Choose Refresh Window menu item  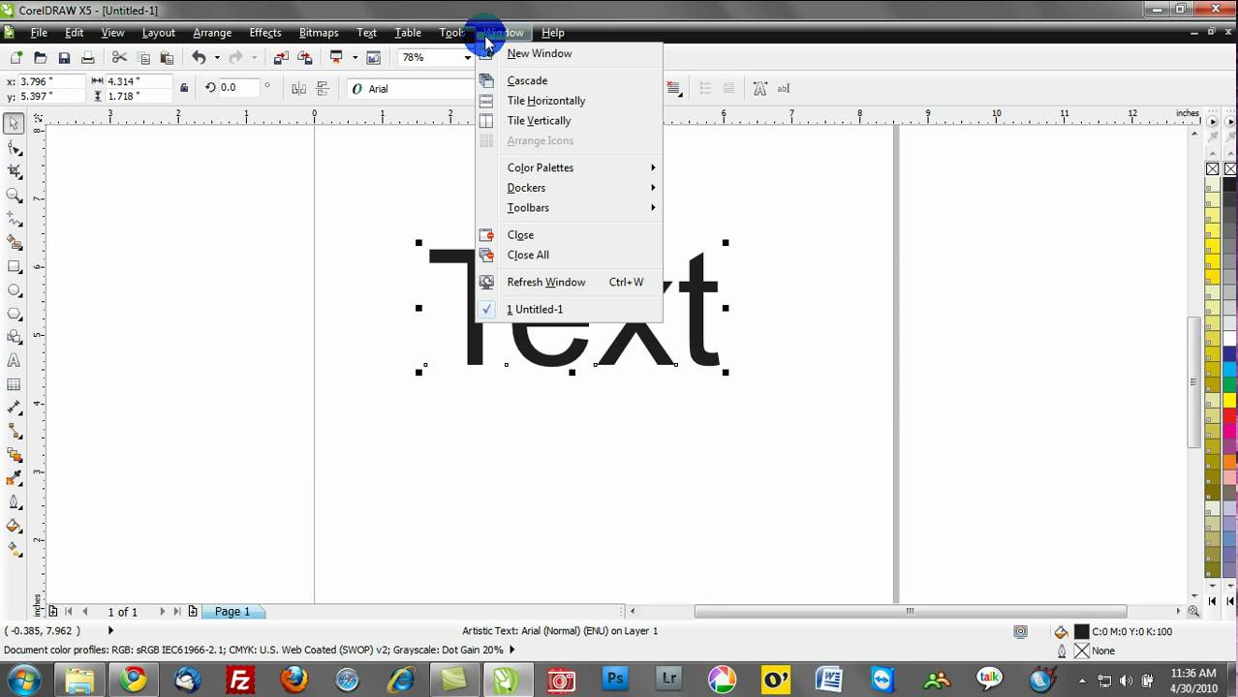pos(569,282)
